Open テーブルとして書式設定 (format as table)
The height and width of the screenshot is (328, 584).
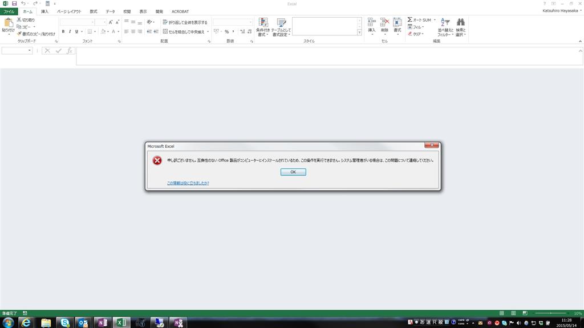[x=281, y=27]
